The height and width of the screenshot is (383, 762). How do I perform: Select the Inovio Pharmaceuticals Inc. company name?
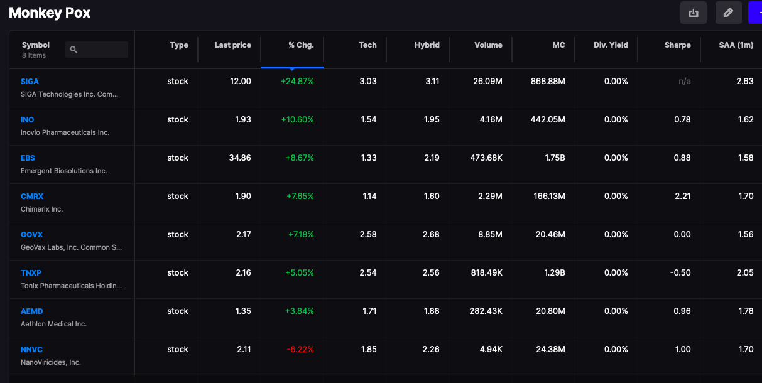point(65,132)
